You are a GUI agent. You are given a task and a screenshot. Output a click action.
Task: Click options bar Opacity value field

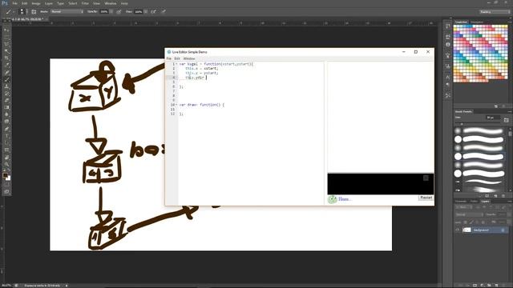click(104, 12)
